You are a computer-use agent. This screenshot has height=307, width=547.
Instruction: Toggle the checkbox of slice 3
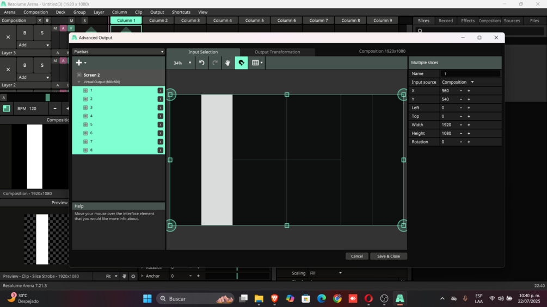[85, 108]
